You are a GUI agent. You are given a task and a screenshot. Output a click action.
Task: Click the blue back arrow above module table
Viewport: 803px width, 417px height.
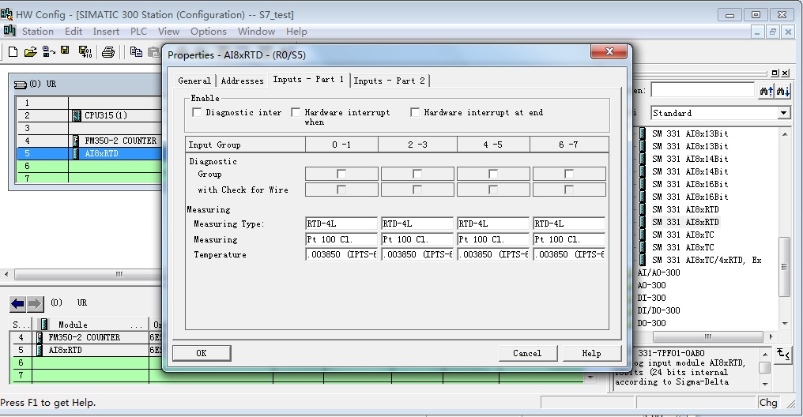(17, 304)
